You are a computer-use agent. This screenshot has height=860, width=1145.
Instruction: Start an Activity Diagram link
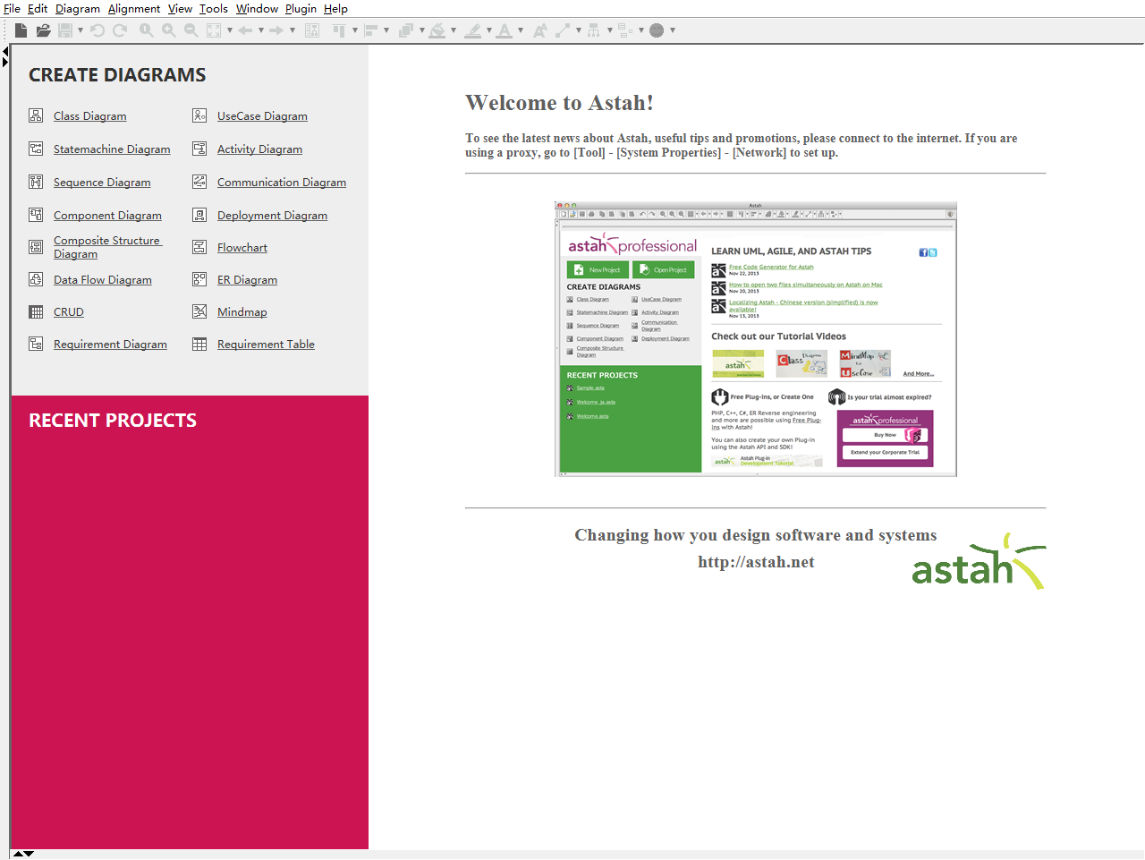259,149
